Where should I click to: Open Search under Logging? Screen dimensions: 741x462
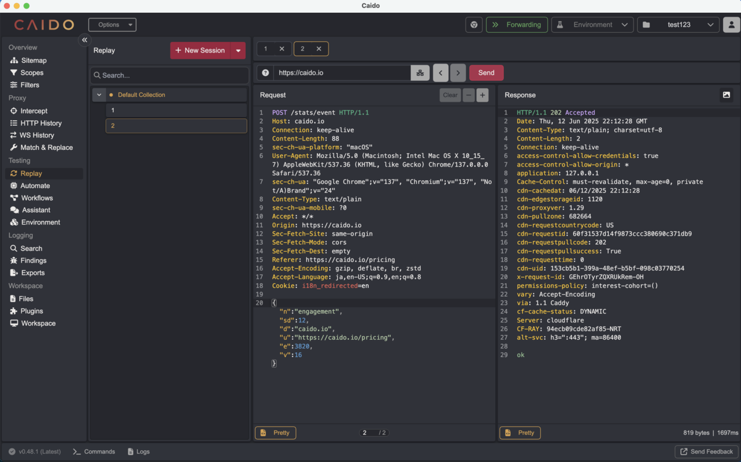coord(27,249)
